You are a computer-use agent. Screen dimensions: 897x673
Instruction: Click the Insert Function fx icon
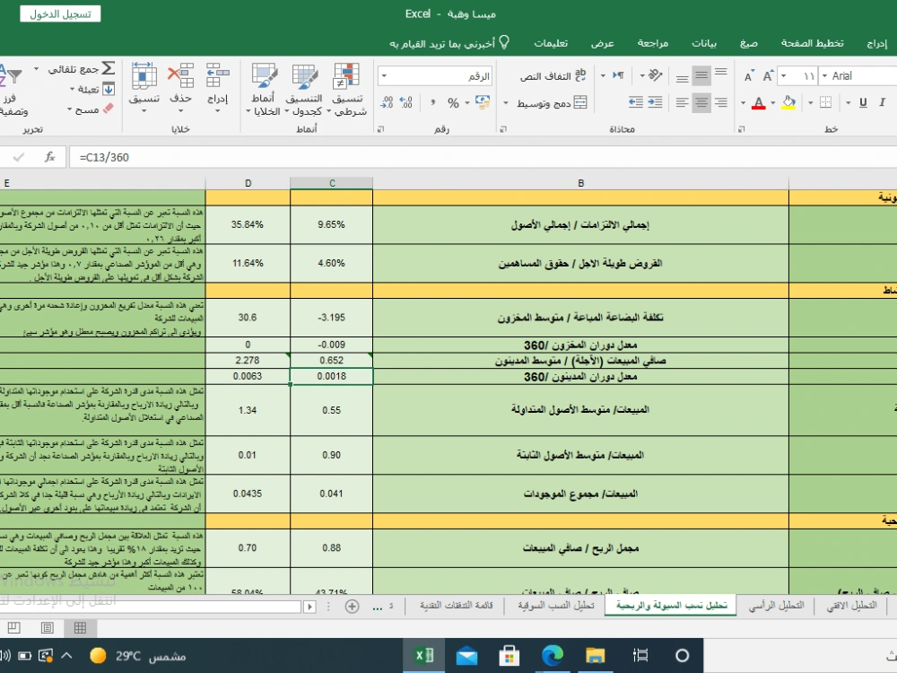pos(49,157)
